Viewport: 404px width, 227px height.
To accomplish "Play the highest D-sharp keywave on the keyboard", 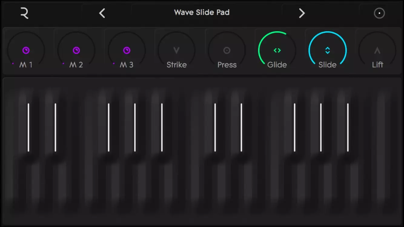I will tap(241, 127).
